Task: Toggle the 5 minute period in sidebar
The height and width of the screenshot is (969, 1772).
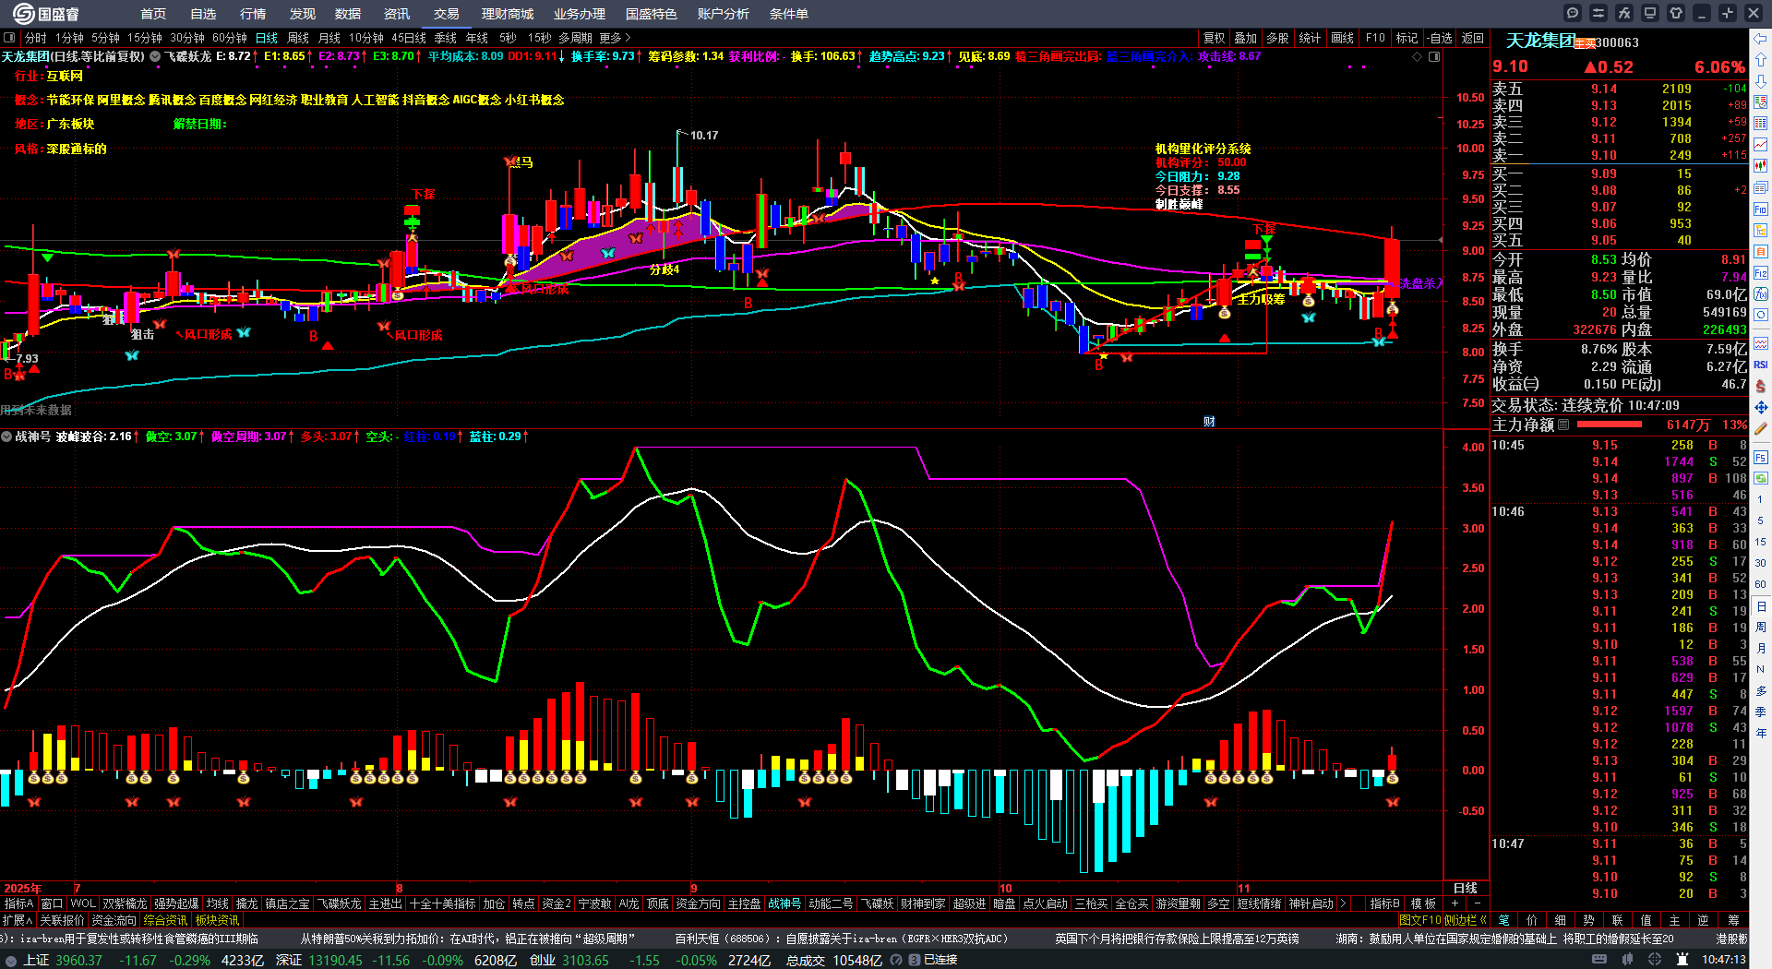Action: (1760, 520)
